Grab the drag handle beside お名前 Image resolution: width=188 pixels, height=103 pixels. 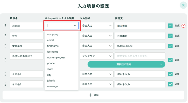[x=5, y=25]
